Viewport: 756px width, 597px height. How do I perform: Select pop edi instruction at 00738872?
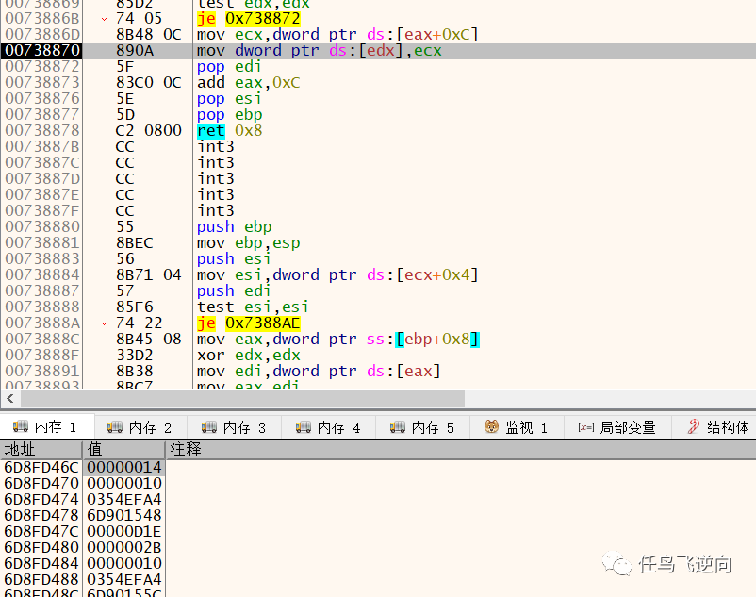pos(229,67)
